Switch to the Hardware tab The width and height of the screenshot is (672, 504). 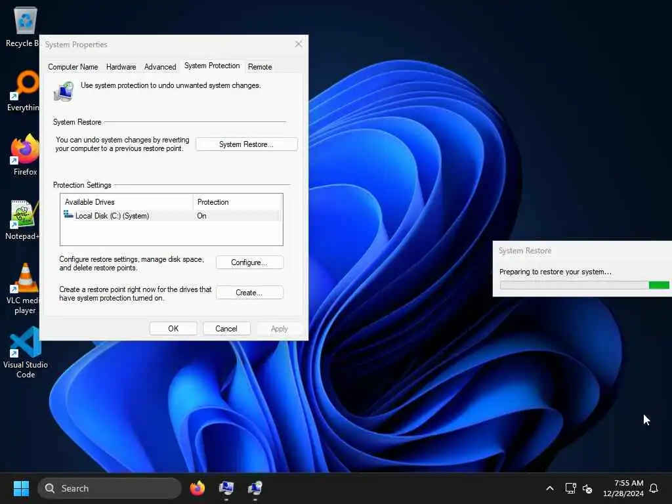point(121,67)
